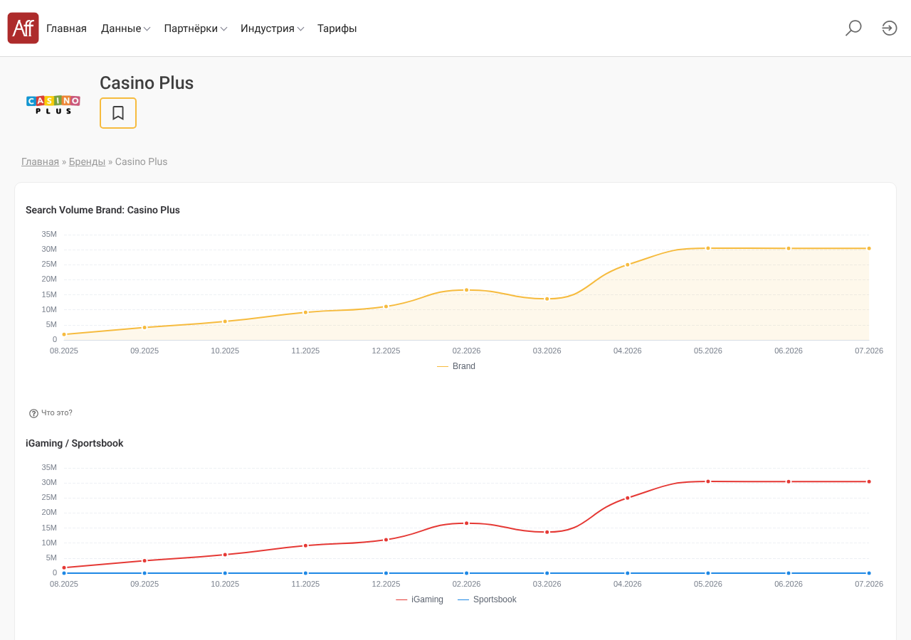The height and width of the screenshot is (640, 911).
Task: Click the Brand chart point at 02.2026
Action: (467, 290)
